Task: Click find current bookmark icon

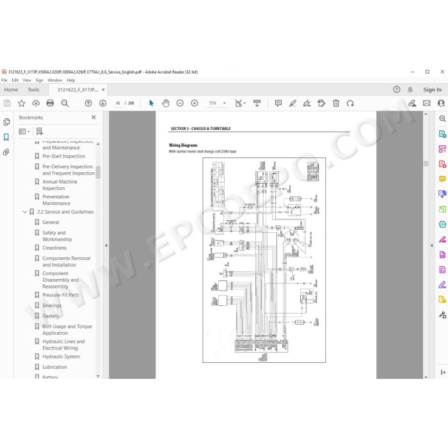Action: pyautogui.click(x=40, y=131)
